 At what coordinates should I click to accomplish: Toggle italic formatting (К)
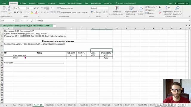pos(18,12)
